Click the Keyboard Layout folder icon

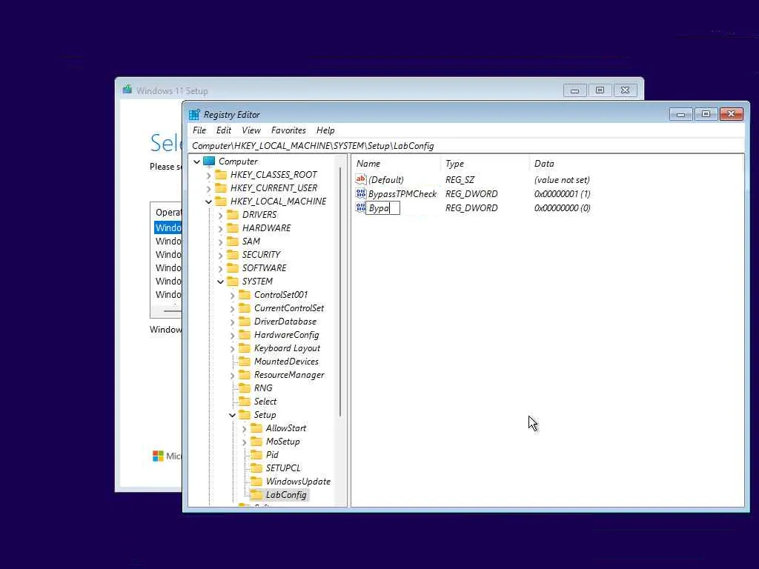[245, 348]
